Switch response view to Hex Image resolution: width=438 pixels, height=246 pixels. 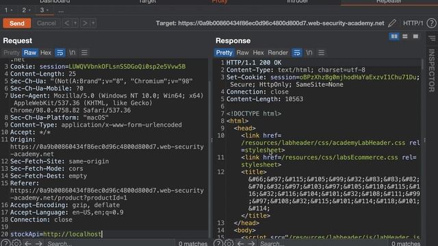[x=259, y=53]
